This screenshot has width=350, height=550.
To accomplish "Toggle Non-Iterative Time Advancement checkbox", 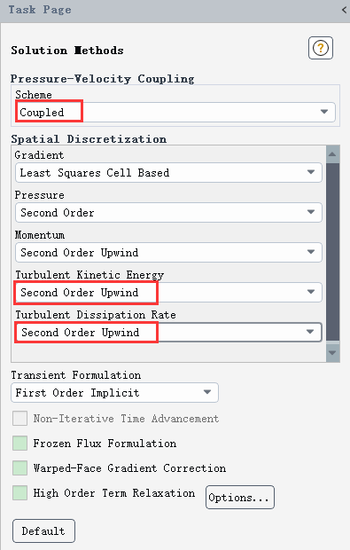I will [x=20, y=419].
